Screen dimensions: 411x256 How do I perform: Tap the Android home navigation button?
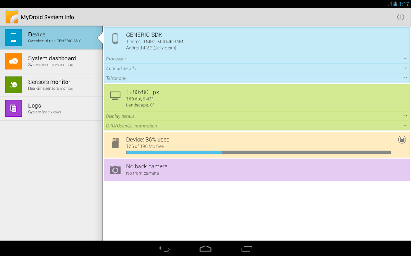pos(205,248)
